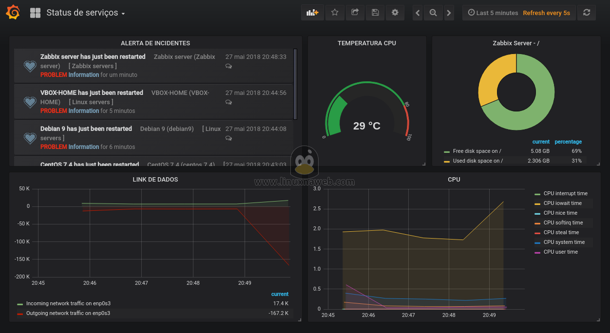The height and width of the screenshot is (333, 610).
Task: Select the Debian 9 has just been restarted alert
Action: click(86, 129)
